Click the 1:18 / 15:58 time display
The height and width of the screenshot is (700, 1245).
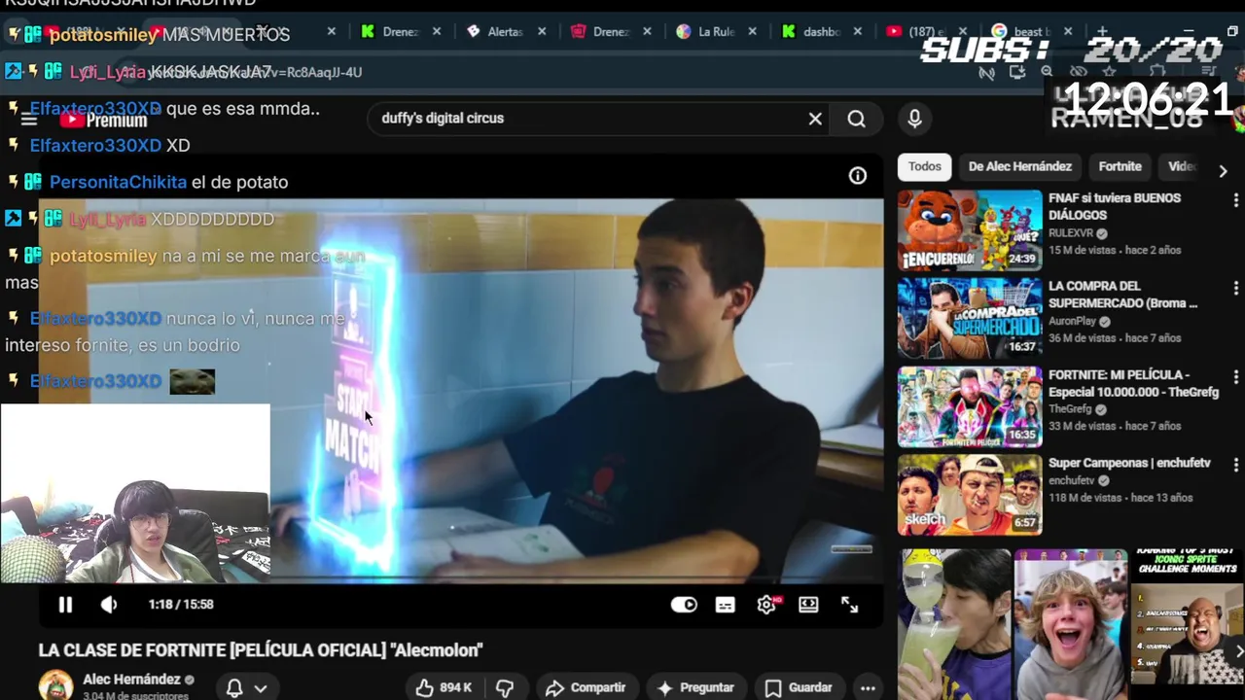point(181,605)
